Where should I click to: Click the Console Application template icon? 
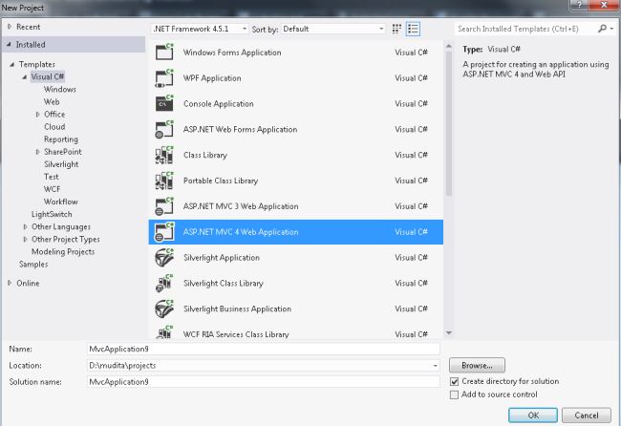click(x=164, y=103)
